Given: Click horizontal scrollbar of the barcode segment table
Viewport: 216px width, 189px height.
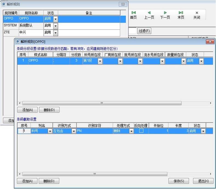Looking at the screenshot, I should tap(102, 103).
